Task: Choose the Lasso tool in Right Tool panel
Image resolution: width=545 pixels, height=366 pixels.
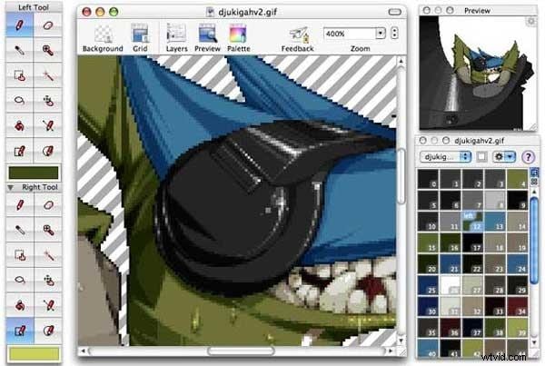Action: [20, 280]
